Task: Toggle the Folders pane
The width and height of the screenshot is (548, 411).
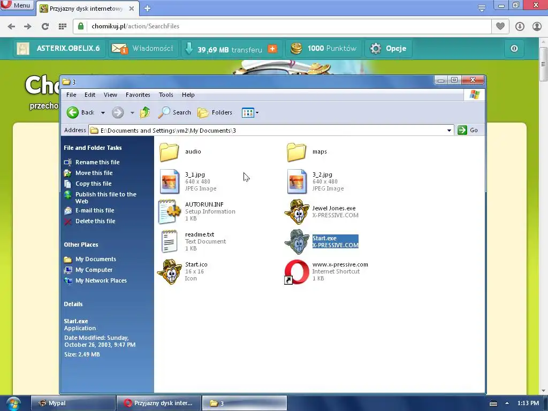Action: point(215,112)
